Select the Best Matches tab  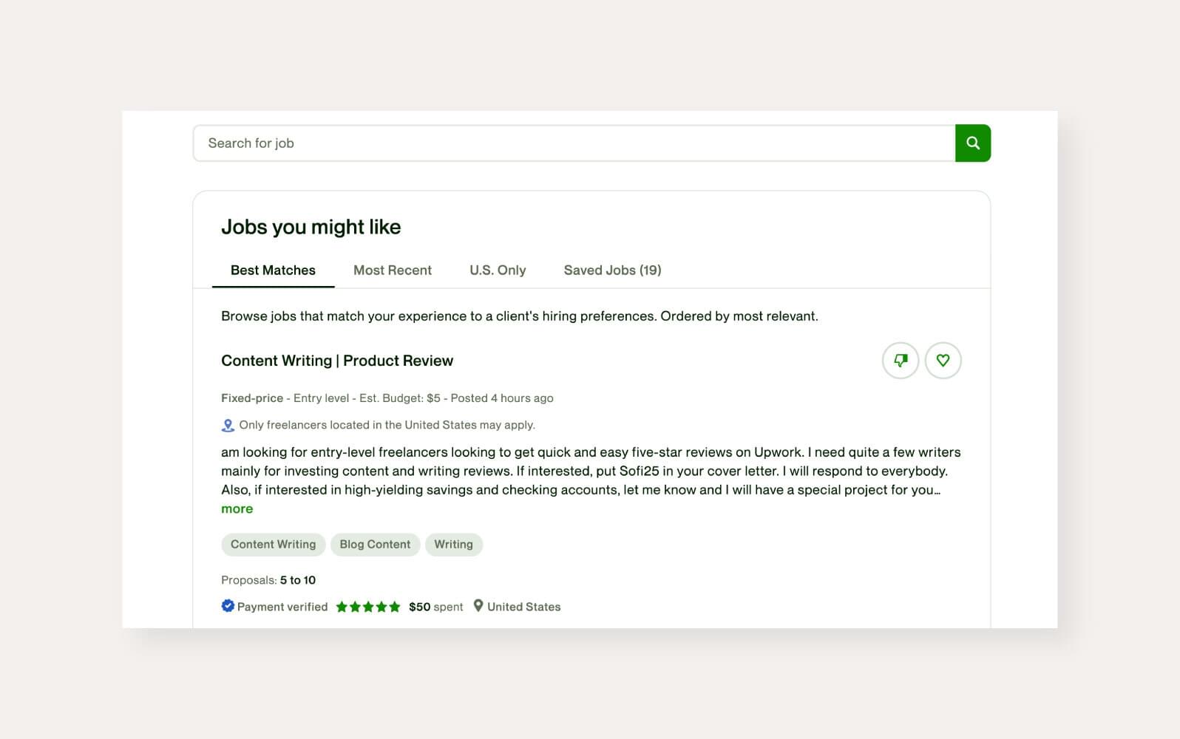tap(272, 270)
